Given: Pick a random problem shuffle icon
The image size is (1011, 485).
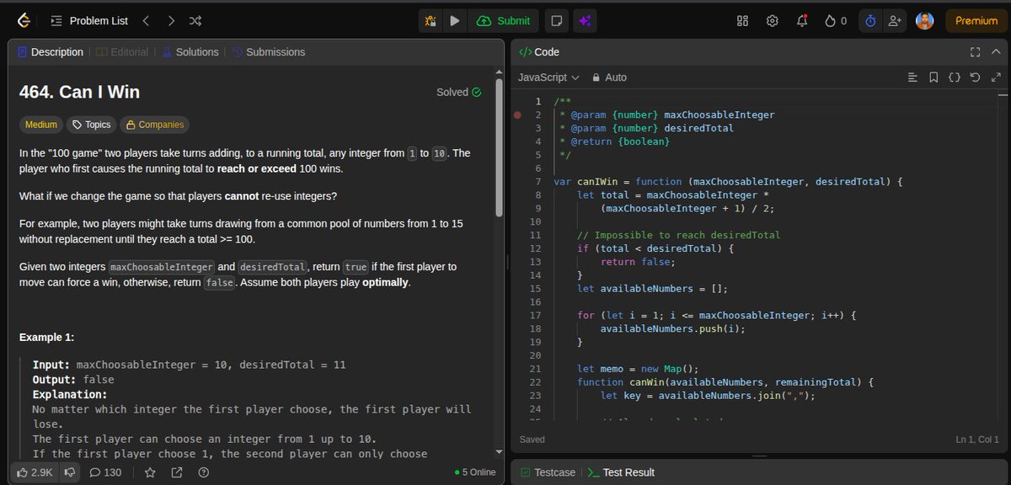Looking at the screenshot, I should click(x=195, y=20).
